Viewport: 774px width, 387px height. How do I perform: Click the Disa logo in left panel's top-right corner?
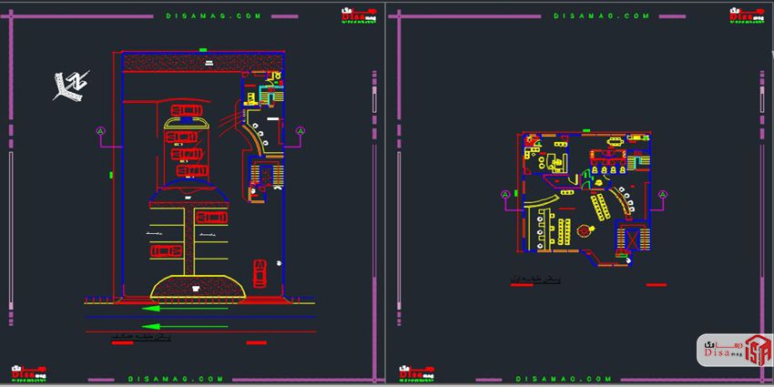[x=354, y=16]
